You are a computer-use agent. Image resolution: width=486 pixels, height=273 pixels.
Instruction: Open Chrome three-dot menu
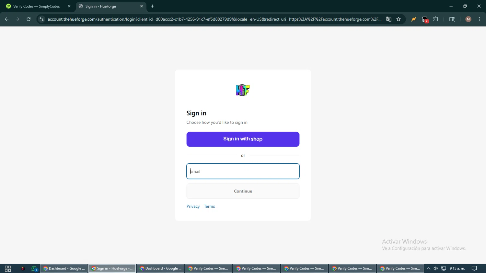click(480, 19)
